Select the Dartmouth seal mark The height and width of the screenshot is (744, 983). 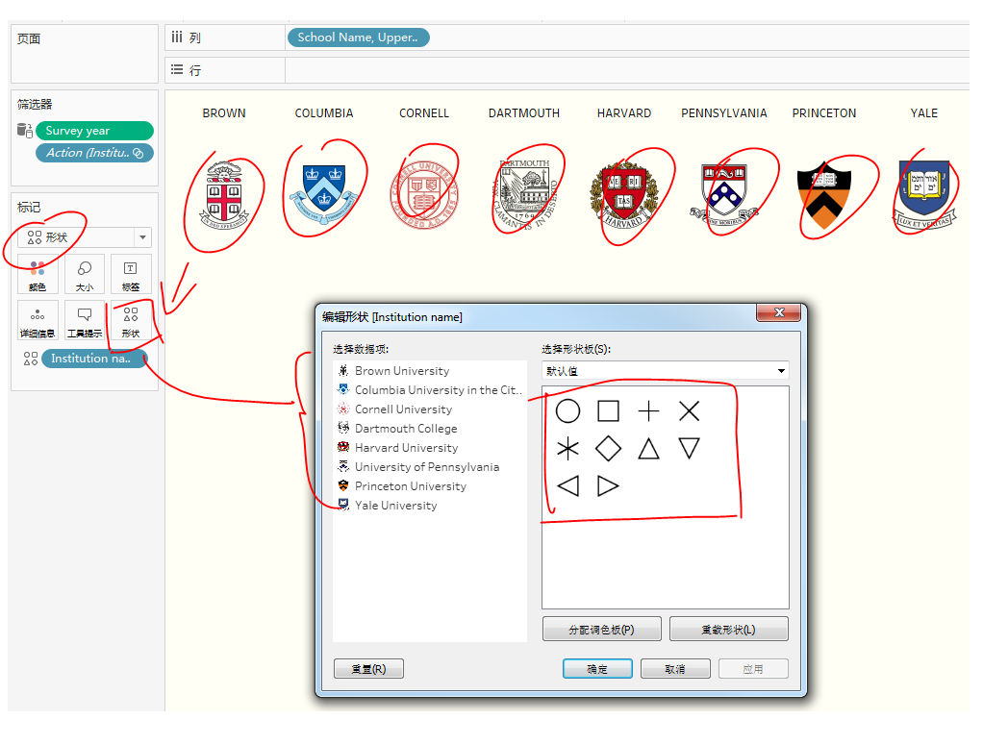(x=524, y=195)
